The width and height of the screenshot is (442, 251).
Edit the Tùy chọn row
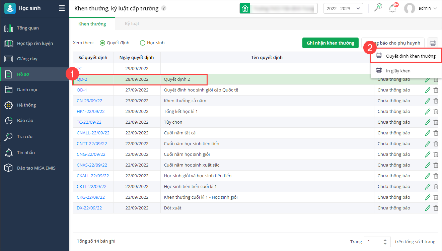coord(428,122)
